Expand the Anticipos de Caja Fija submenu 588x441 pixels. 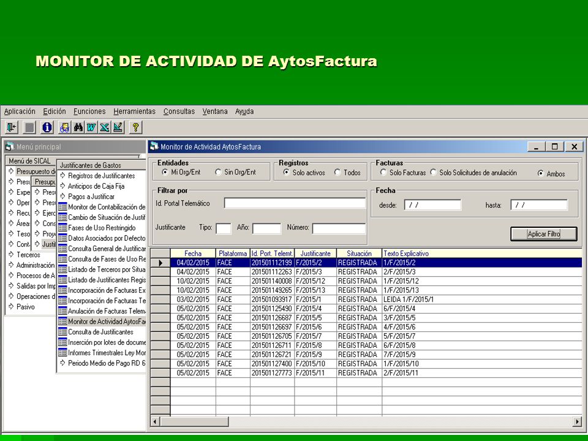62,186
